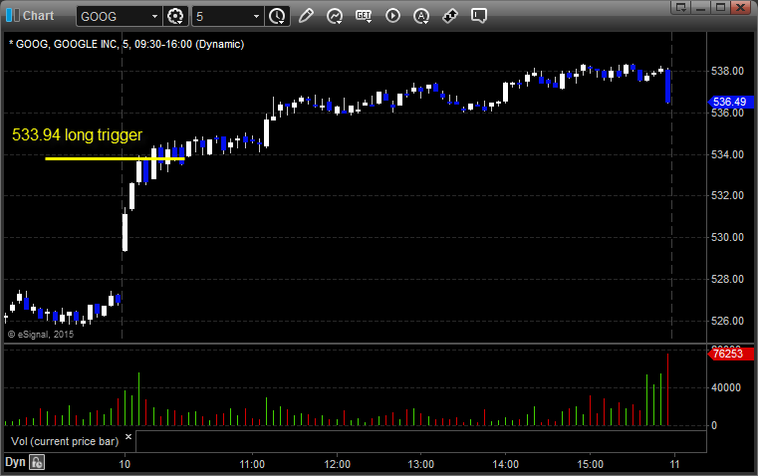
Task: Click the pin icon in toolbar
Action: tap(450, 16)
